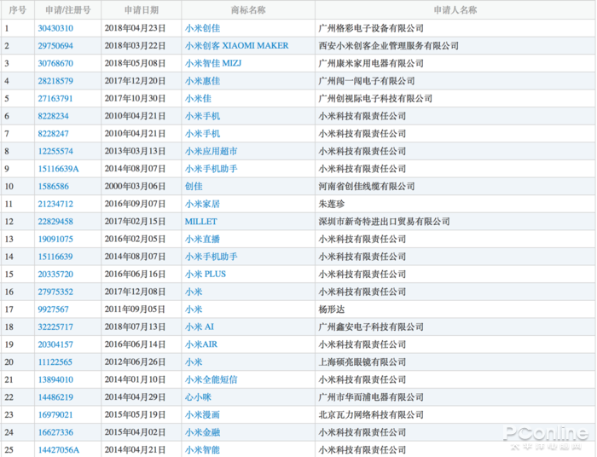Open the trademark 小米漫画
This screenshot has height=457, width=597.
[202, 414]
